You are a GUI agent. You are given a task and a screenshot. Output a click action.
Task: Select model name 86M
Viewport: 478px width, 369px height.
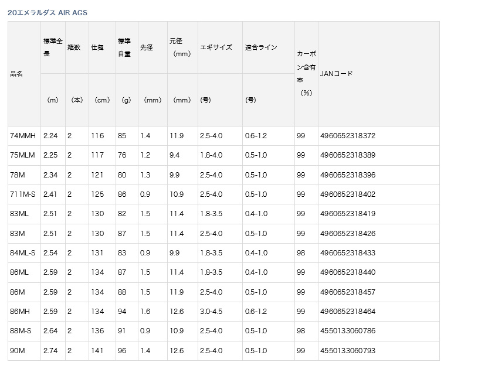pyautogui.click(x=18, y=292)
